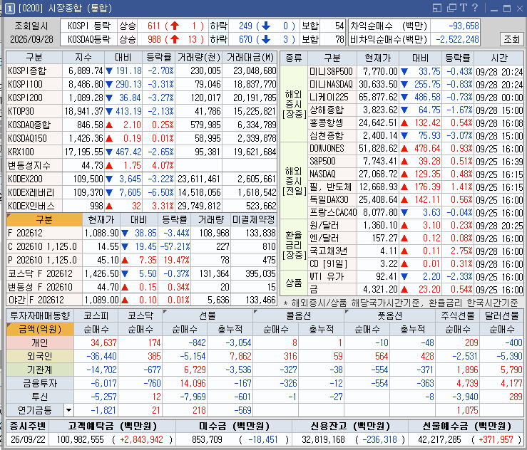
Task: Click the 풋옵션 column header
Action: pyautogui.click(x=390, y=315)
